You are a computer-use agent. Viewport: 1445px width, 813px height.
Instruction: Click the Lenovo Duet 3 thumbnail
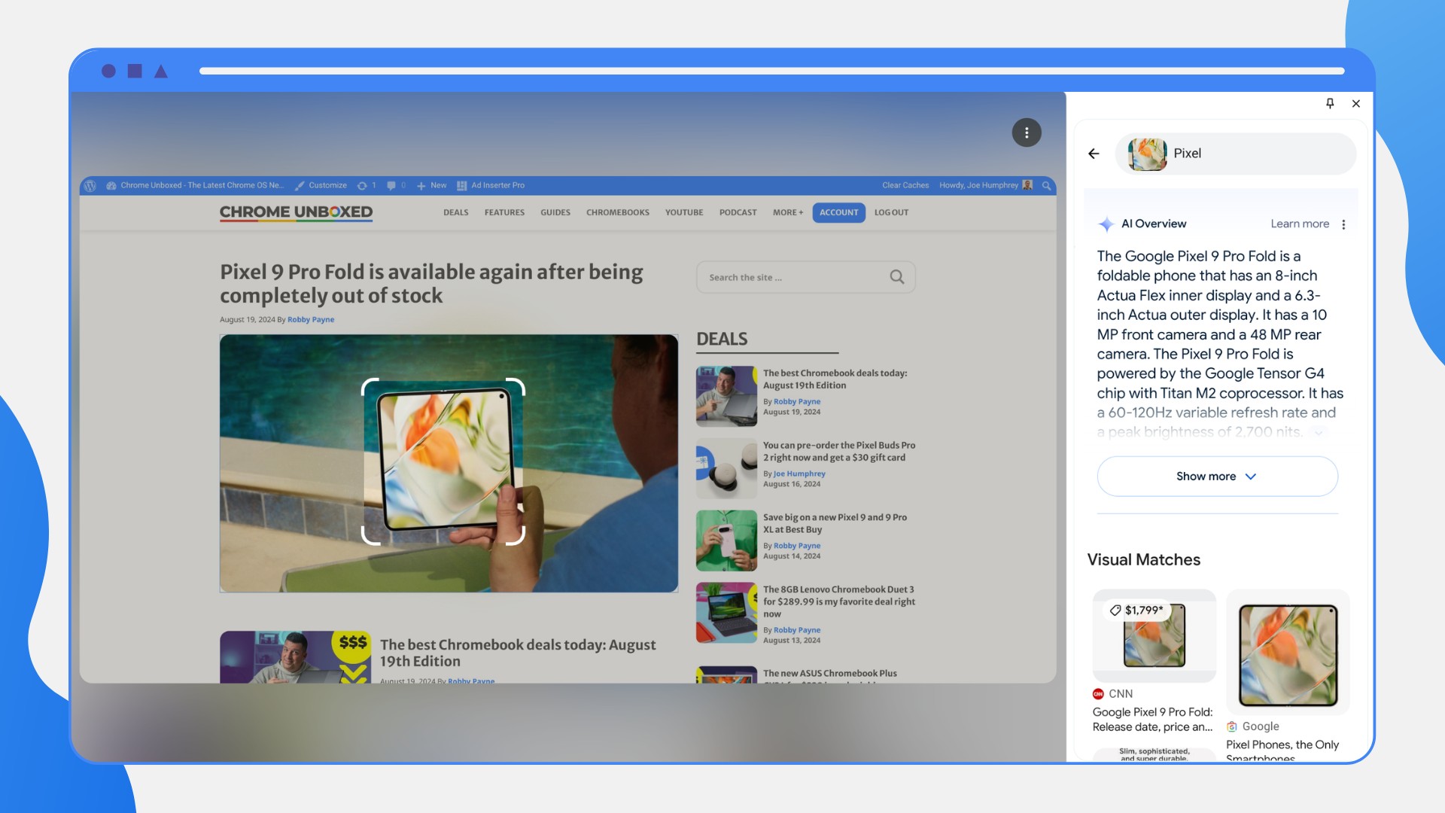point(726,613)
